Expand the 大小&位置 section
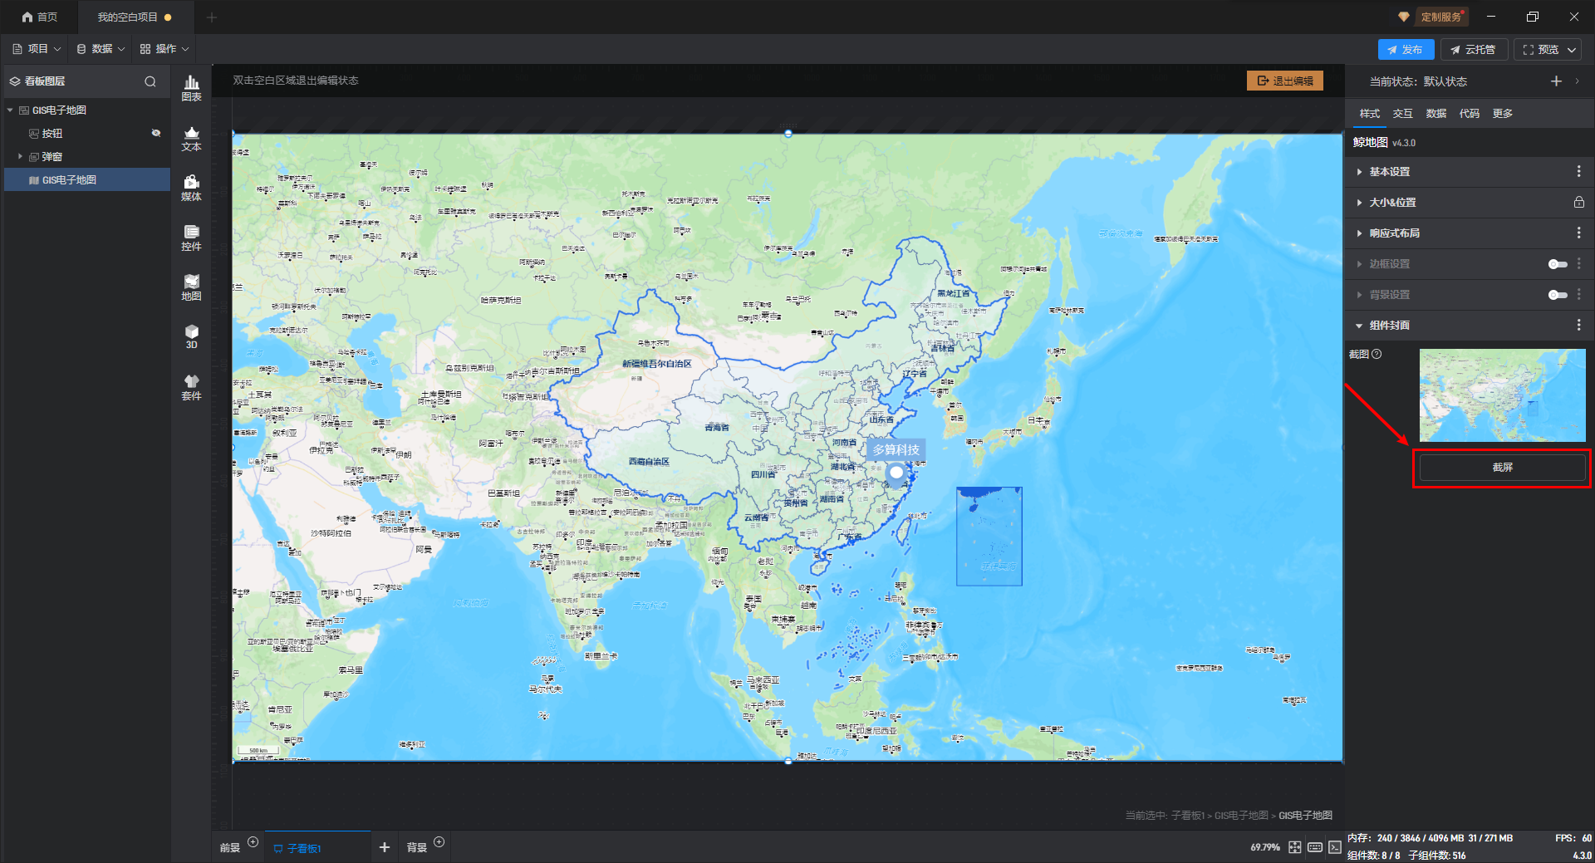Image resolution: width=1595 pixels, height=863 pixels. click(x=1359, y=203)
